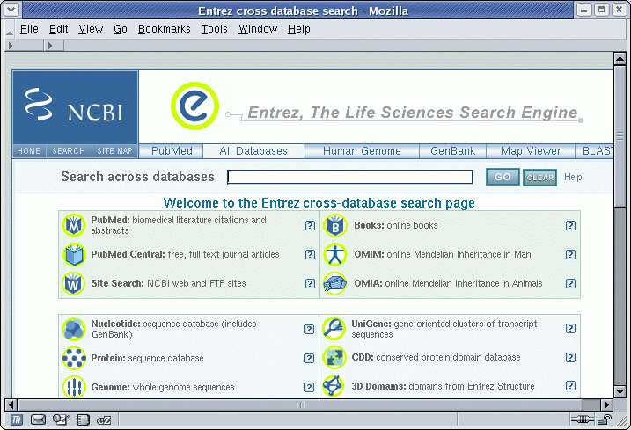Screen dimensions: 631x430
Task: Expand the second collapsed toolbar grippy
Action: 54,46
